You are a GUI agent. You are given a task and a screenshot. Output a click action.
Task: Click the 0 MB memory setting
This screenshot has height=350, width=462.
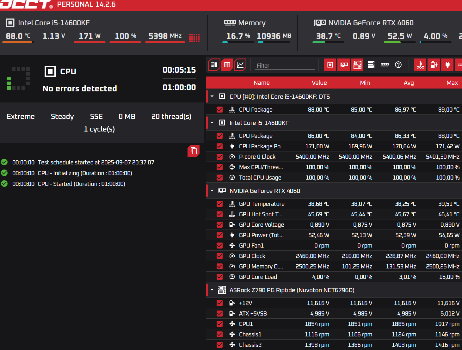[x=127, y=116]
